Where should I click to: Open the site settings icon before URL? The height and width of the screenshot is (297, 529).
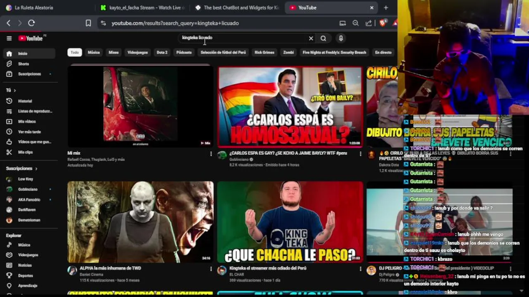[103, 23]
